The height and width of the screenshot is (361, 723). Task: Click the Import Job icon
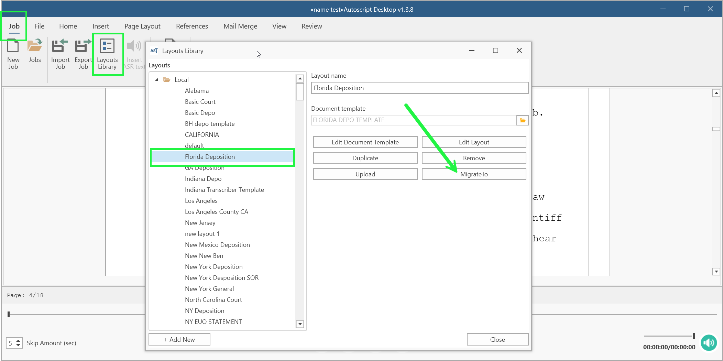click(x=60, y=54)
